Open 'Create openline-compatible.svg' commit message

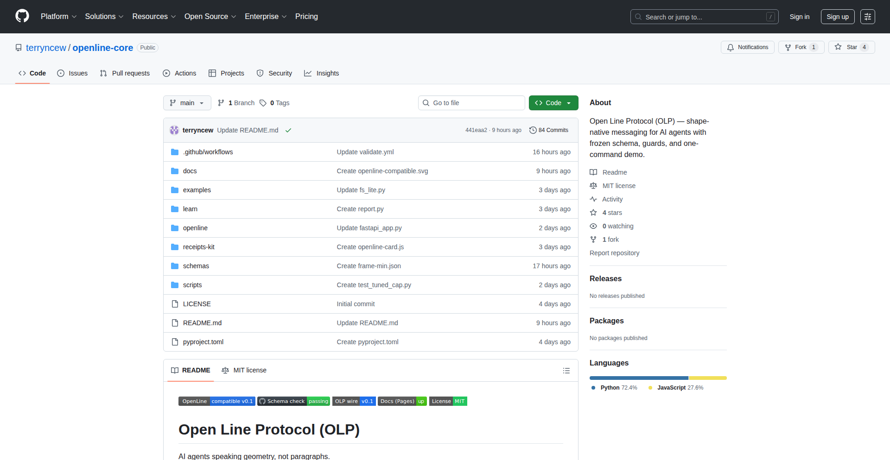(x=382, y=171)
